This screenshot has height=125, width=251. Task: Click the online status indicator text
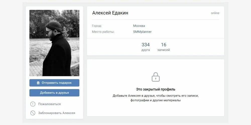click(x=215, y=13)
